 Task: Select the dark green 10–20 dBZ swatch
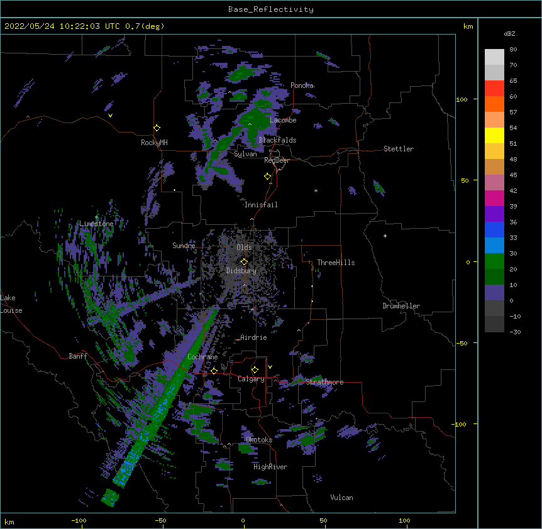(494, 277)
